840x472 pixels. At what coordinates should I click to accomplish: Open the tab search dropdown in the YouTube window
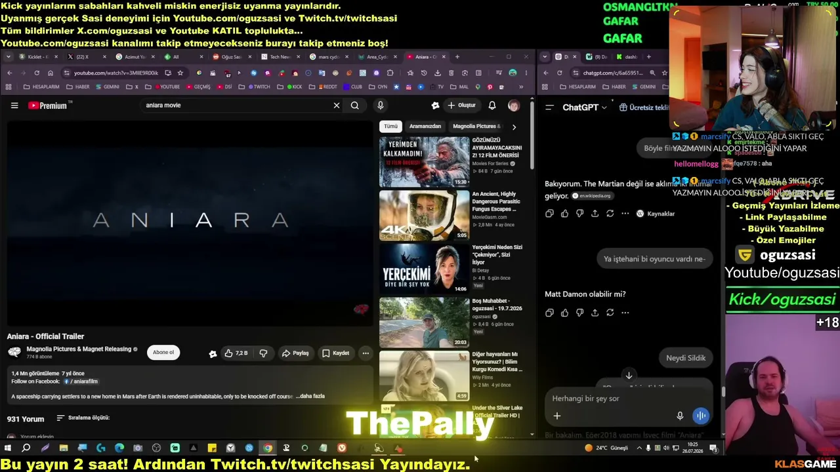(8, 57)
